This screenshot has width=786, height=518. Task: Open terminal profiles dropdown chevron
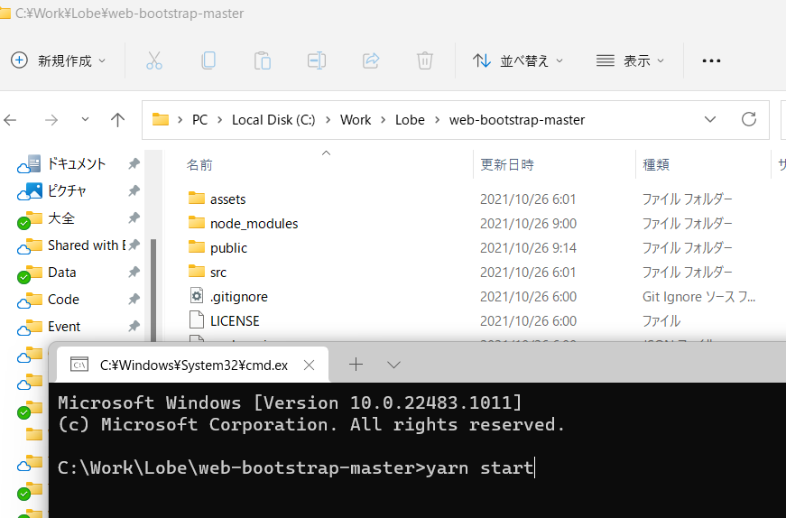[394, 365]
